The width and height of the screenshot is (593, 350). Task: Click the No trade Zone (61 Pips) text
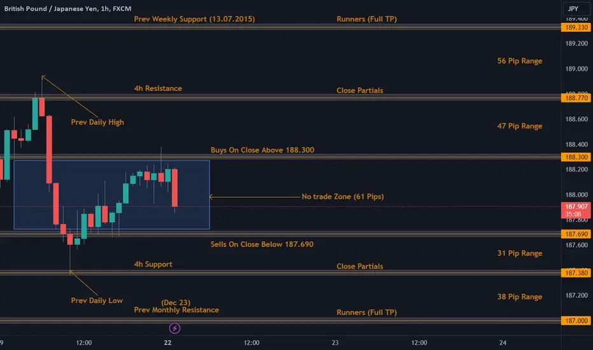[343, 197]
